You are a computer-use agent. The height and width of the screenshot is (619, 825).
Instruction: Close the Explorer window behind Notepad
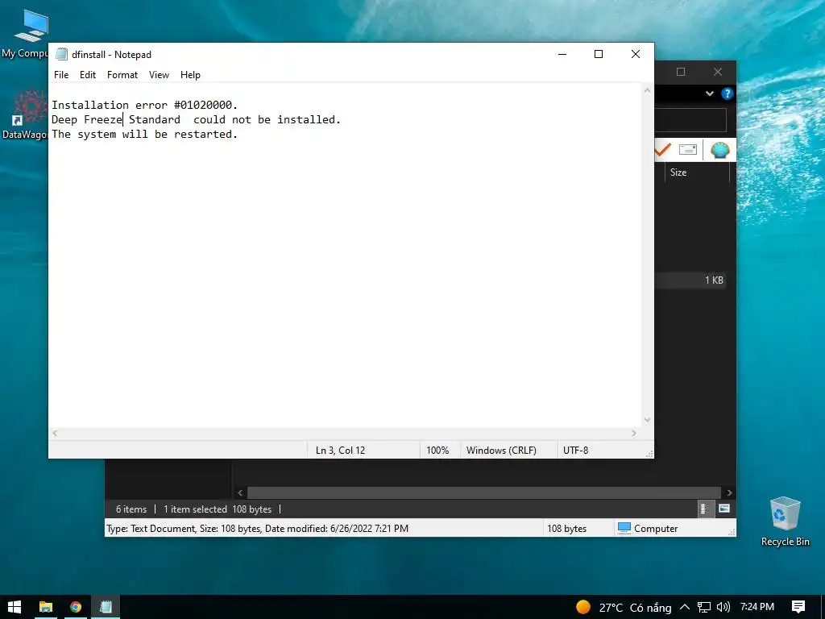click(718, 72)
